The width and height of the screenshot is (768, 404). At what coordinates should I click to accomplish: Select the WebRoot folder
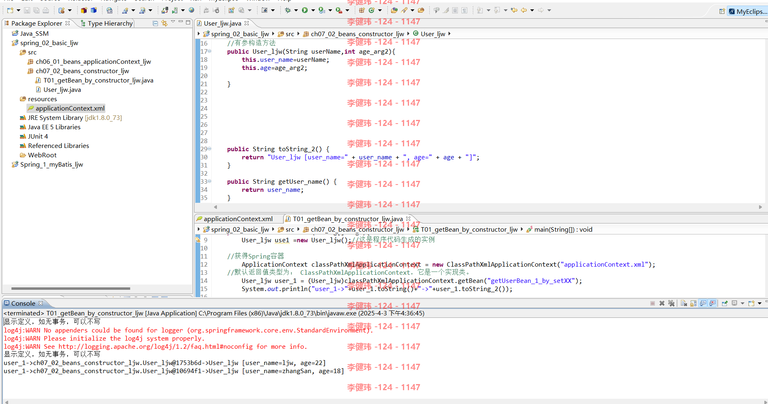38,155
